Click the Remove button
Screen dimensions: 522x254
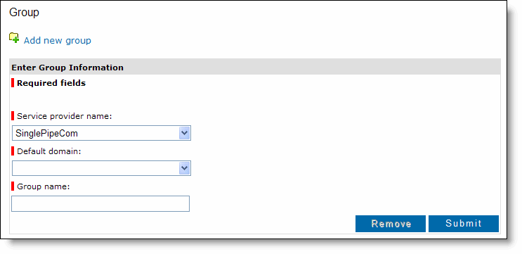(x=391, y=224)
